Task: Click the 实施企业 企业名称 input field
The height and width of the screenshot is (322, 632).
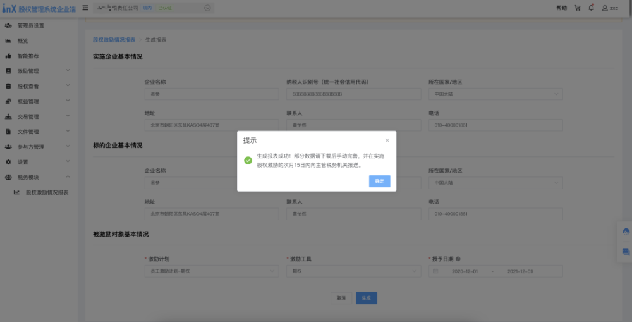Action: click(x=212, y=94)
